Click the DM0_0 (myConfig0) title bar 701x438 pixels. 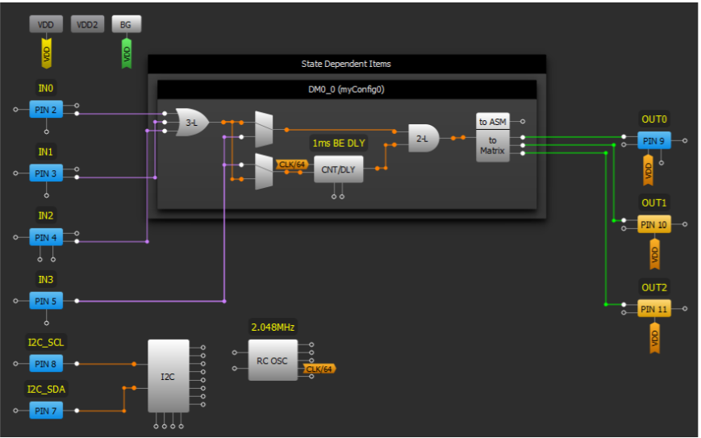[347, 90]
